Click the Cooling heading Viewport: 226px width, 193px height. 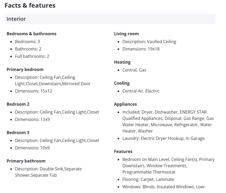pos(122,83)
